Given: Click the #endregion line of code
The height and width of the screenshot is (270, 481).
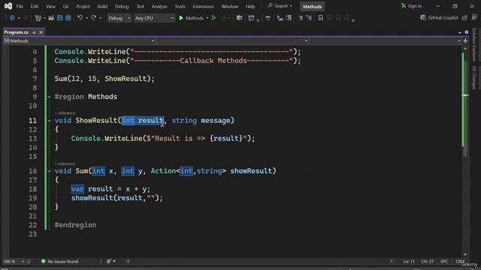Looking at the screenshot, I should (75, 225).
